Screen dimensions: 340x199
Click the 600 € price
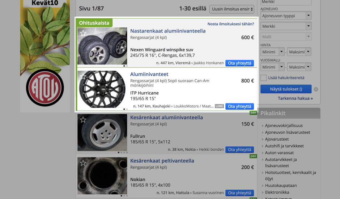click(x=247, y=37)
